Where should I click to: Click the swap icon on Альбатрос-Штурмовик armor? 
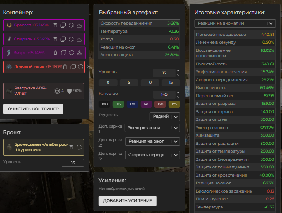pos(79,147)
